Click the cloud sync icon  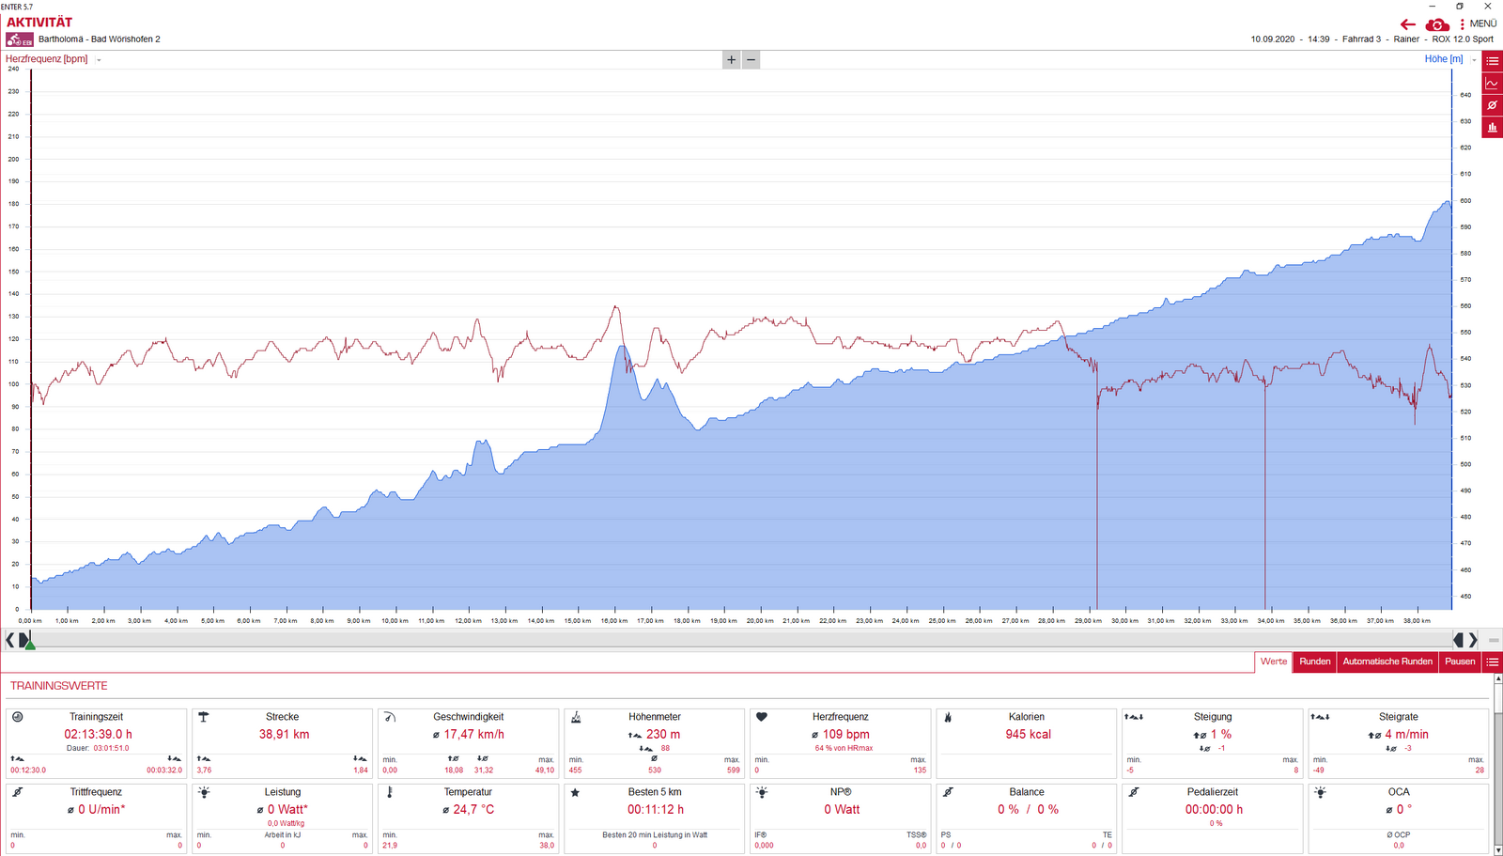1436,24
